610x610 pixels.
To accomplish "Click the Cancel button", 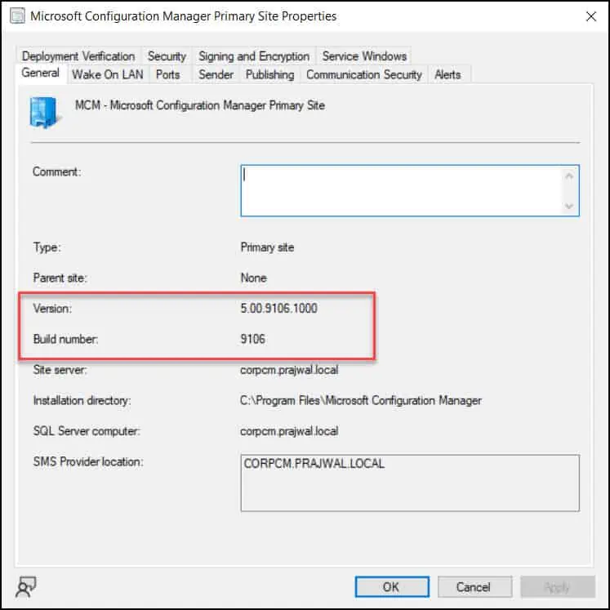I will [x=474, y=586].
